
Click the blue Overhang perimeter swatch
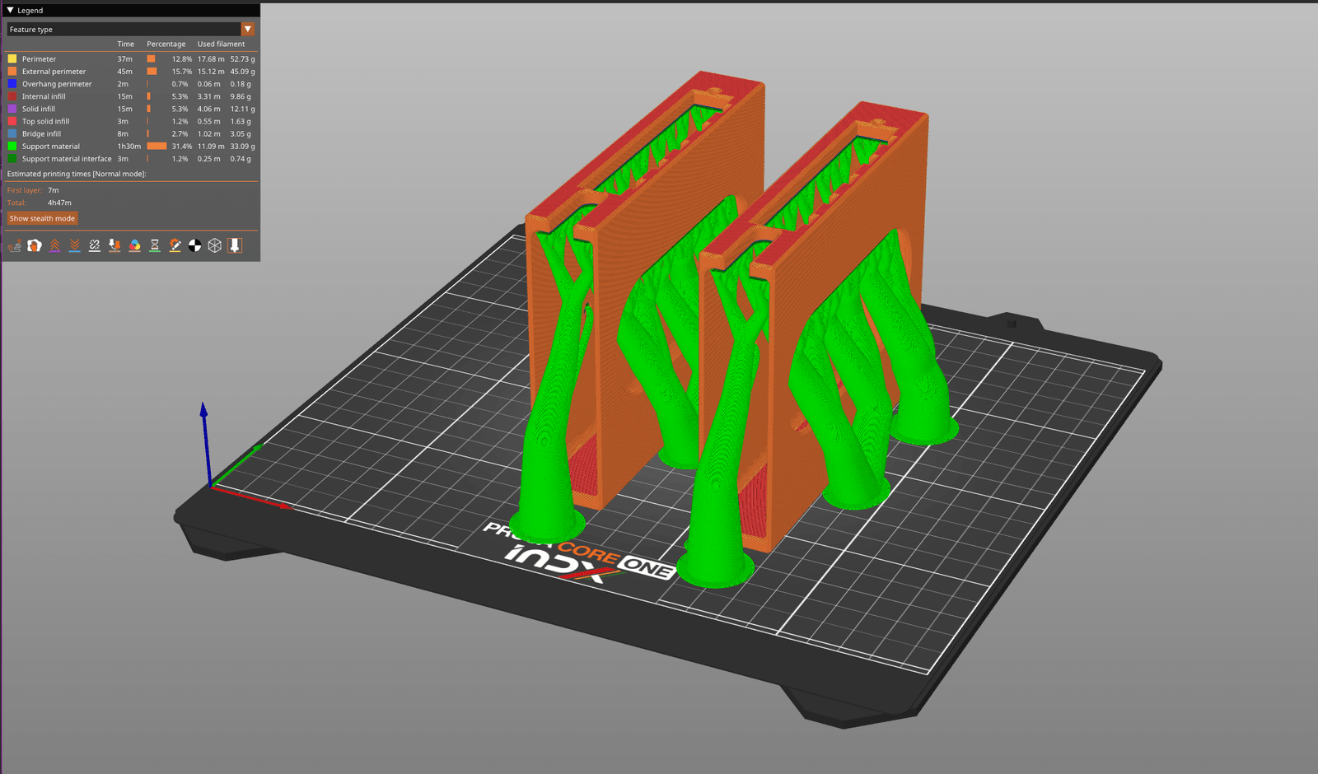(12, 83)
